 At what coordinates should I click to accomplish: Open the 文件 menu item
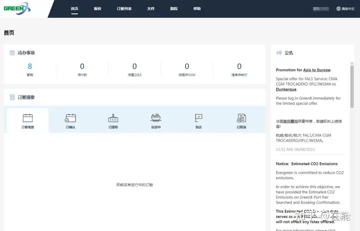click(x=151, y=8)
